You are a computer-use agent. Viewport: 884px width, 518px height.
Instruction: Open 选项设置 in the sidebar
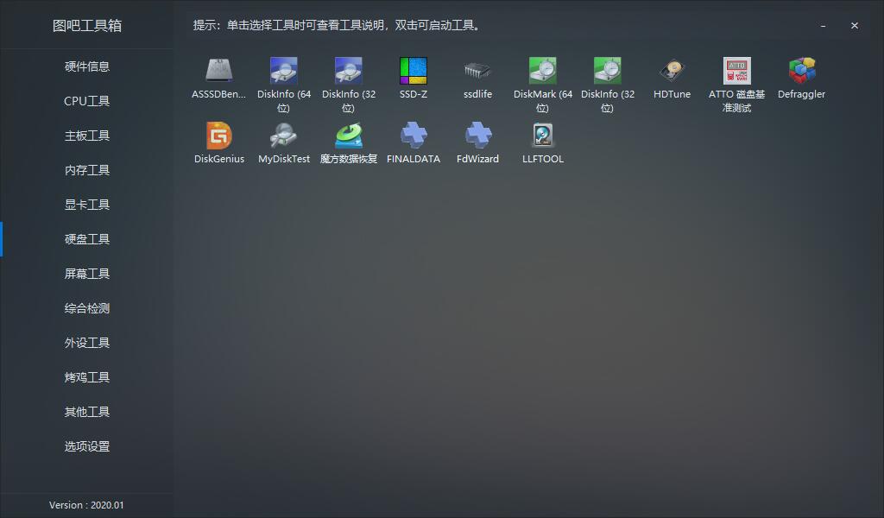click(87, 446)
